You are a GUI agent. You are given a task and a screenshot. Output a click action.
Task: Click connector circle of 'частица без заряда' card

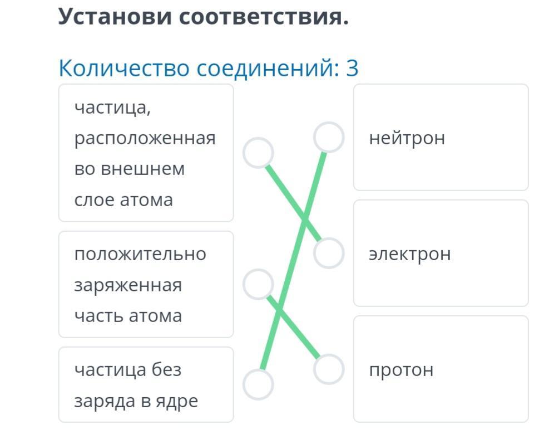click(258, 384)
